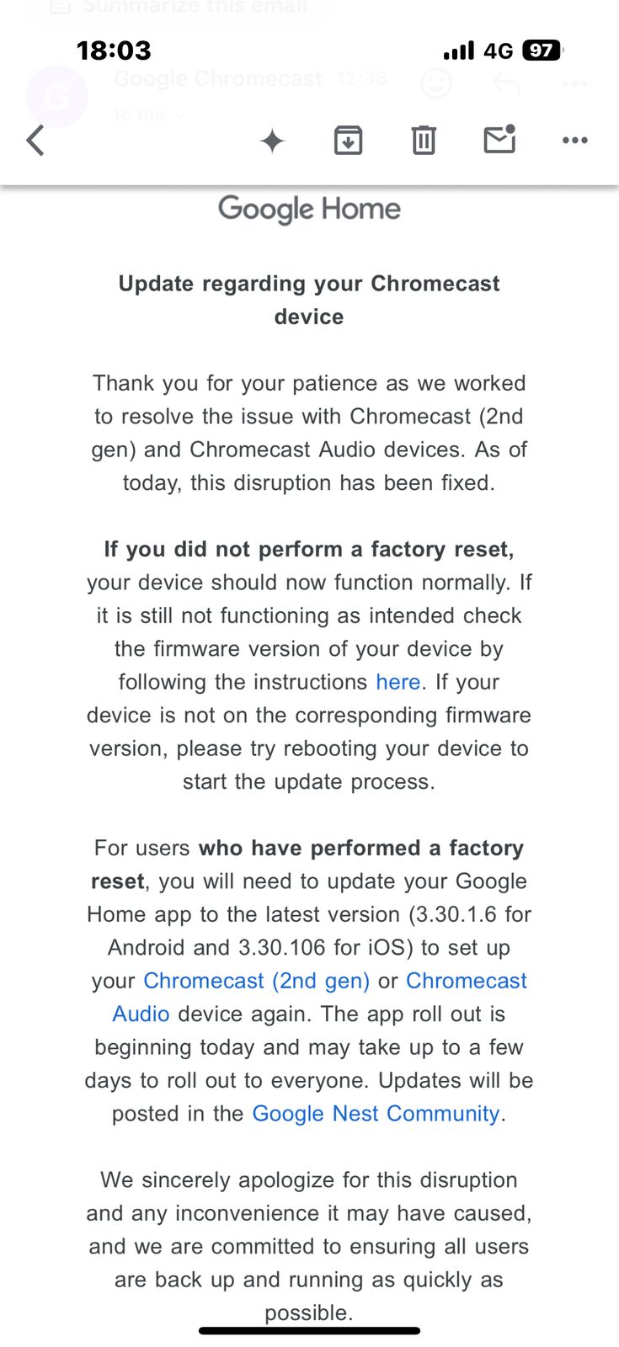Tap the 'Update regarding your Chromecast device' heading
This screenshot has height=1347, width=619.
coord(309,300)
